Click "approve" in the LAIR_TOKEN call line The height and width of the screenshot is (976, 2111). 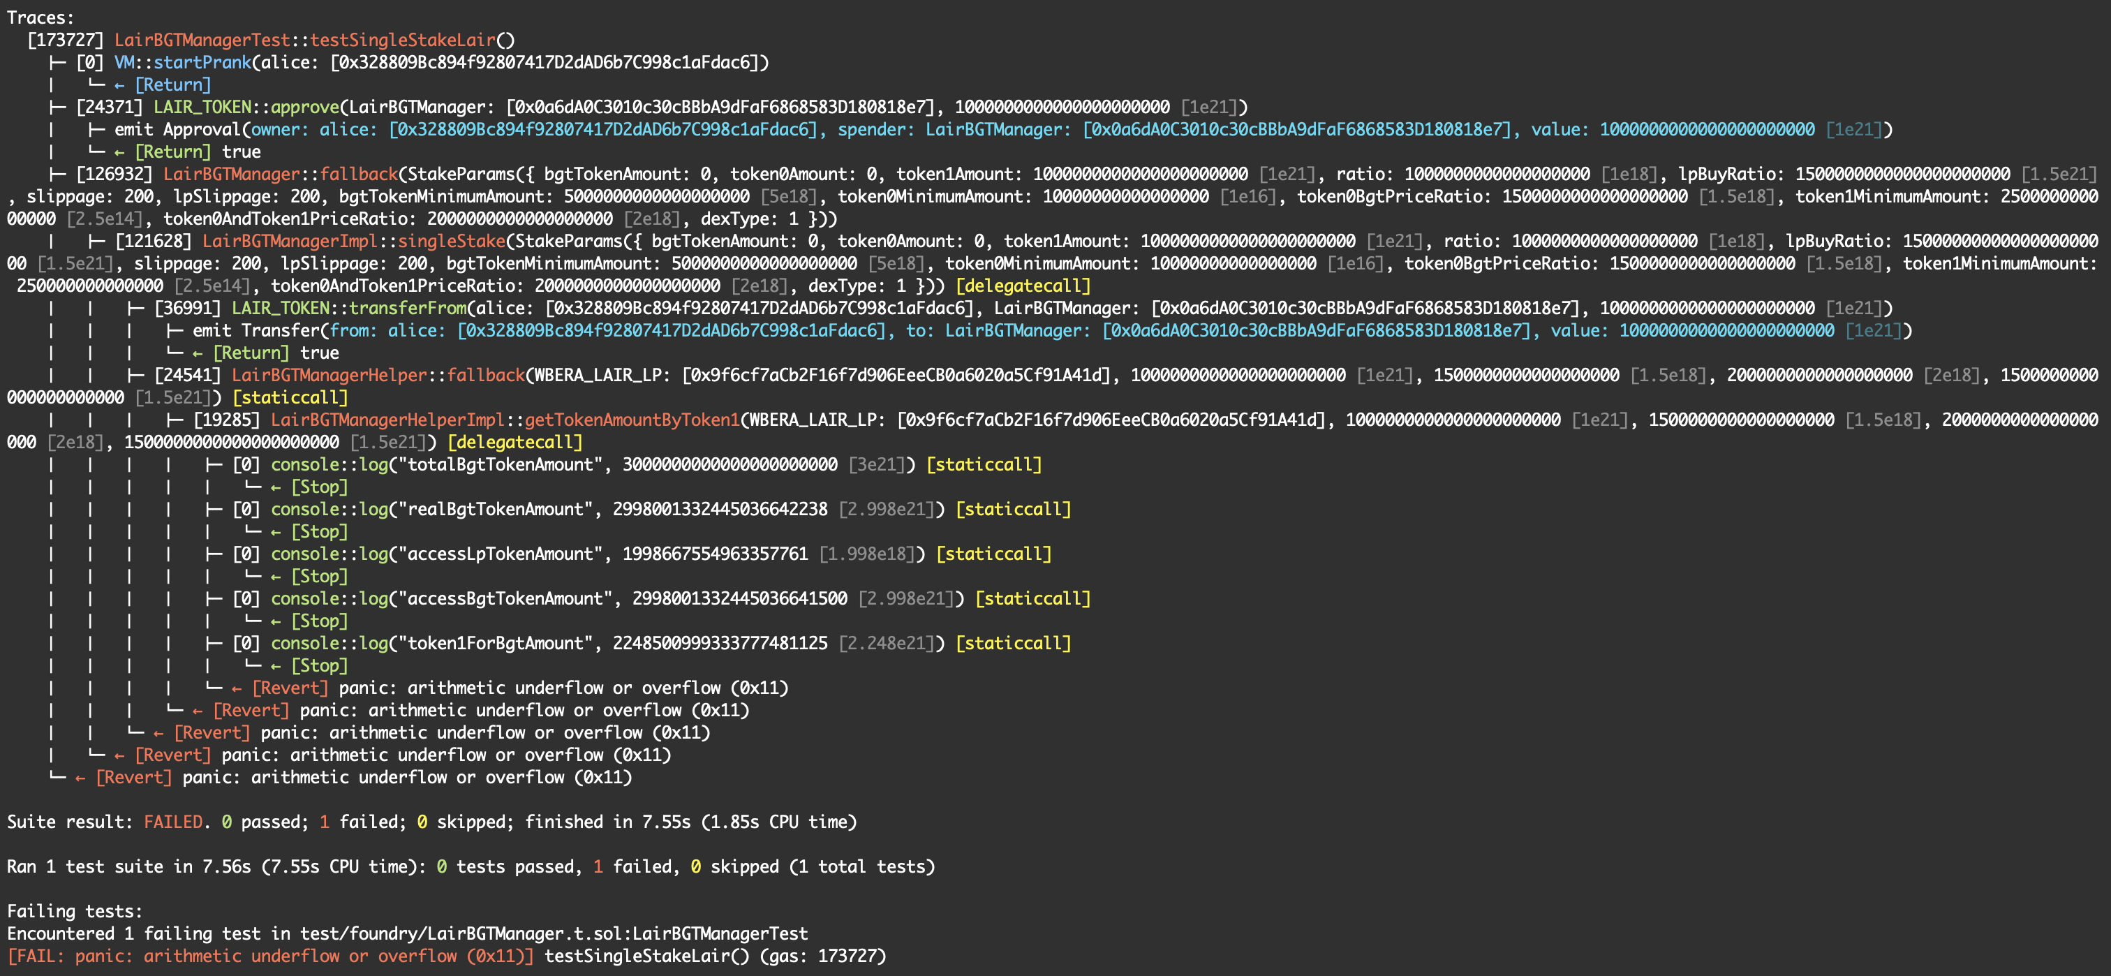click(305, 107)
